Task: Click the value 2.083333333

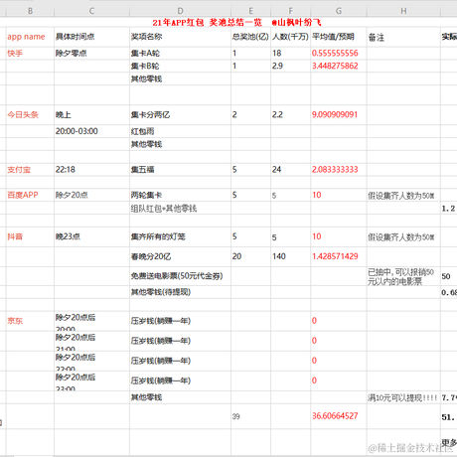Action: [x=335, y=170]
